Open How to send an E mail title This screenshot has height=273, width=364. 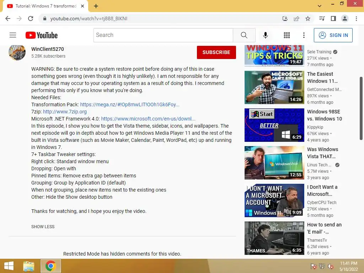[x=324, y=228]
